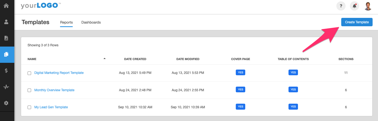The height and width of the screenshot is (121, 378).
Task: Tick the My Lead Gen Template checkbox
Action: (29, 107)
